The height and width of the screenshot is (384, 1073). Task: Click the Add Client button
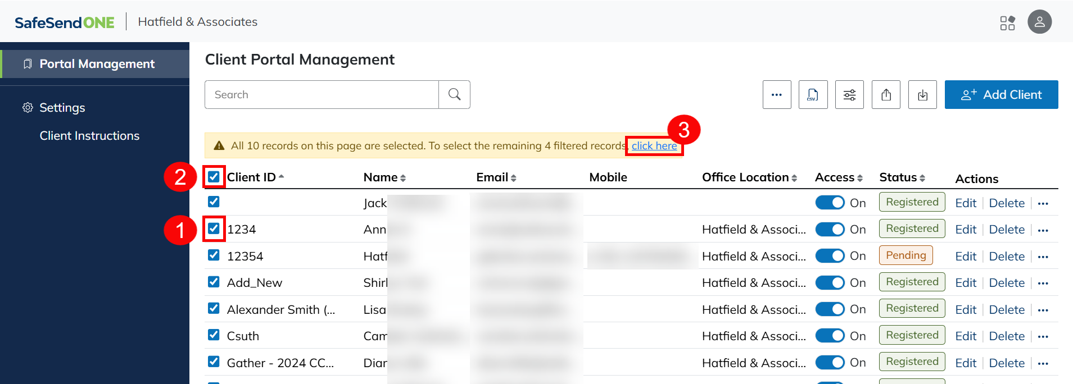(x=1001, y=95)
